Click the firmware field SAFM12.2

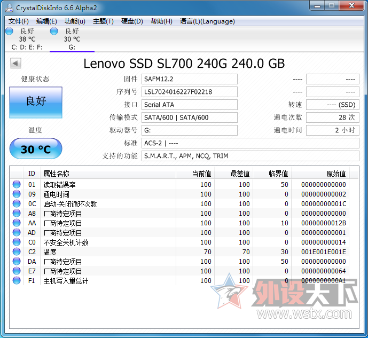(190, 79)
